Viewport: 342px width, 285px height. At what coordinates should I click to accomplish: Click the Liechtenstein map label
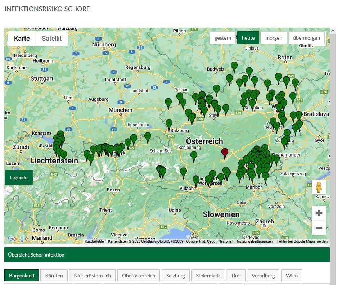pos(54,161)
